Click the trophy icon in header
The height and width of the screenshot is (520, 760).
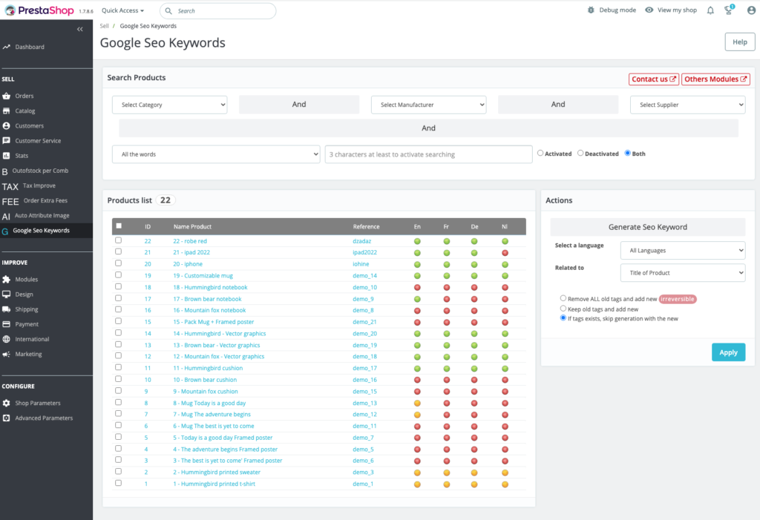(729, 10)
